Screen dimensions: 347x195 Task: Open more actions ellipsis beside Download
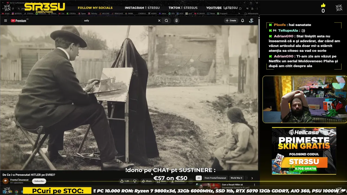pos(191,181)
